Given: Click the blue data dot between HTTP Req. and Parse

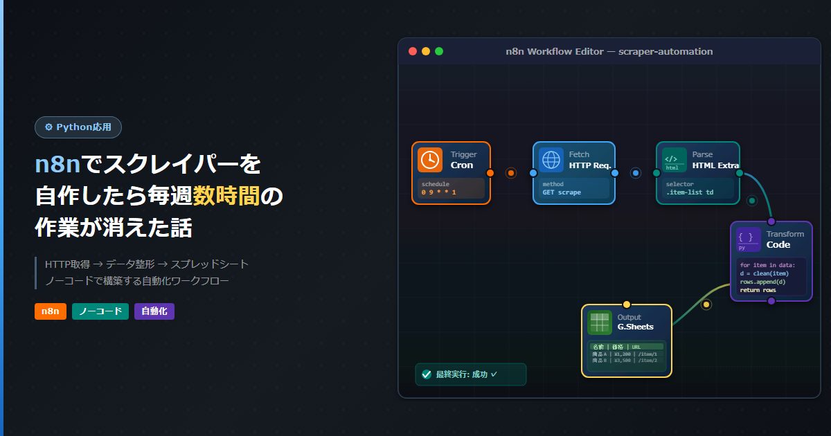Looking at the screenshot, I should [636, 173].
